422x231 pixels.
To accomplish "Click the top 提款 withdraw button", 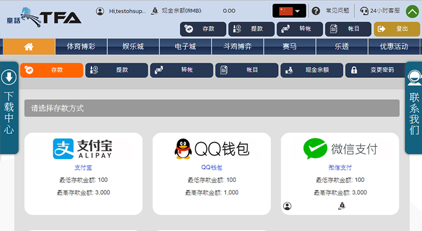I will click(x=251, y=29).
